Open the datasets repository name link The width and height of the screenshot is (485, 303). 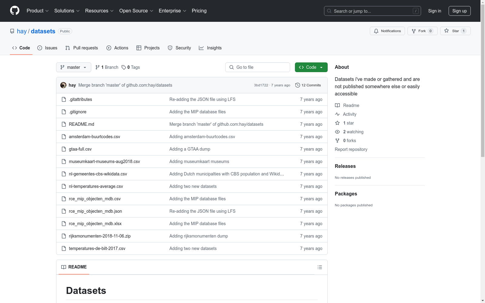[43, 31]
